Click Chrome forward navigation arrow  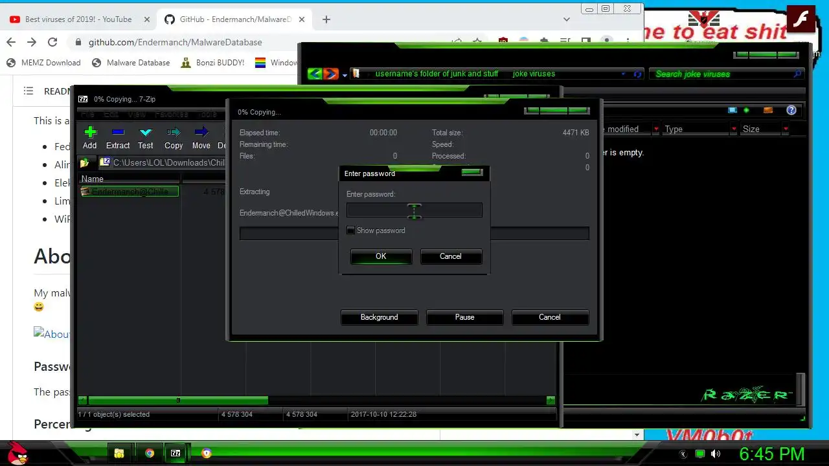(32, 42)
